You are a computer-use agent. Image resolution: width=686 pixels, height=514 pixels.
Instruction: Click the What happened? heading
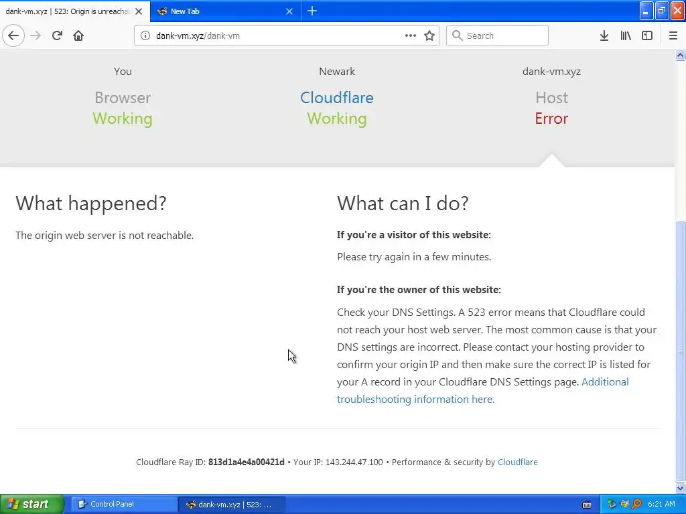pos(91,203)
